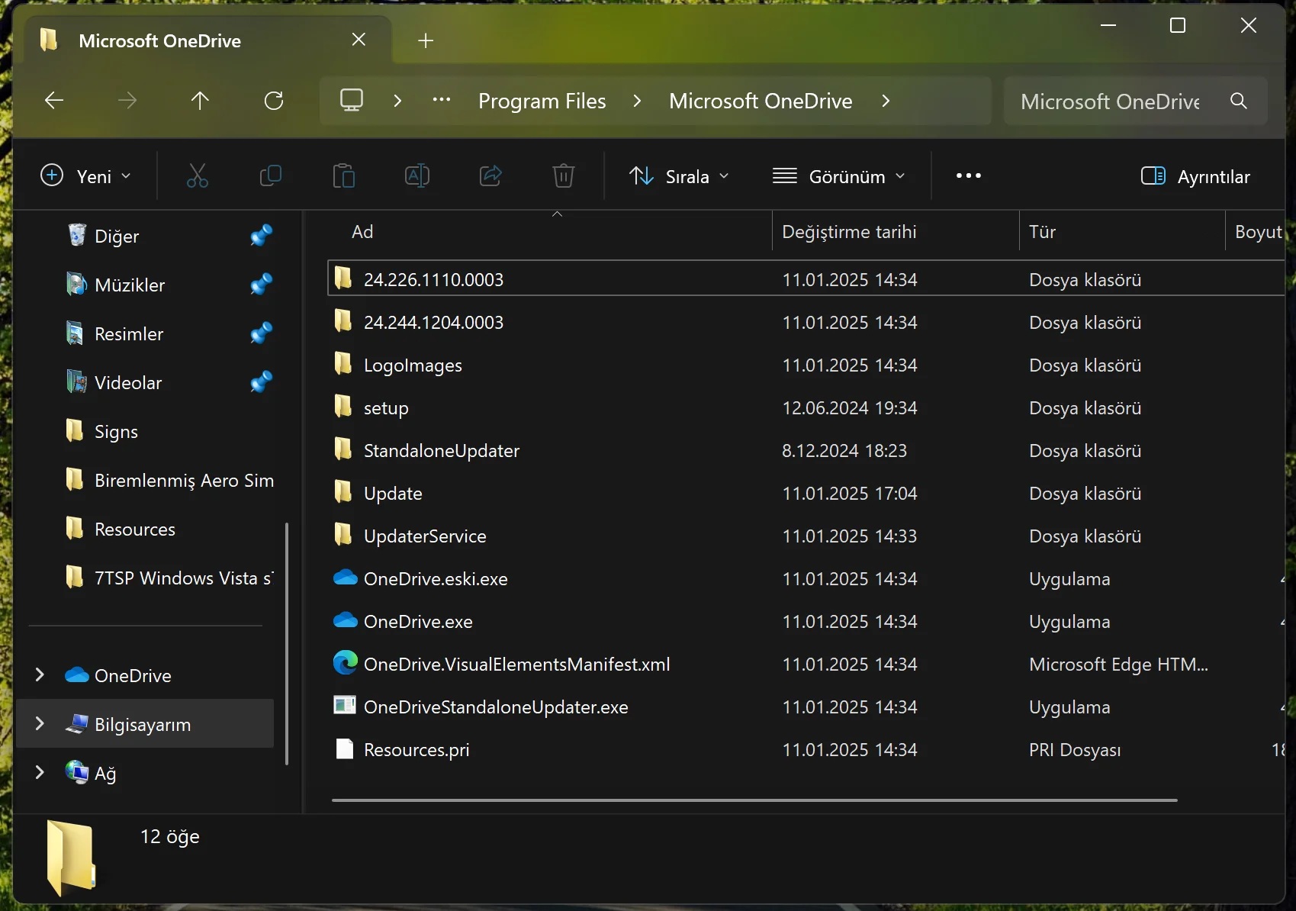1296x911 pixels.
Task: Select the OneDrive.exe cloud icon
Action: coord(345,621)
